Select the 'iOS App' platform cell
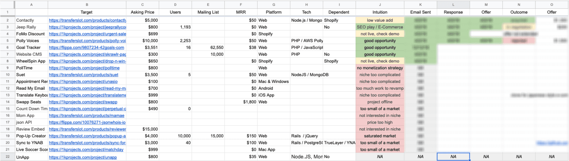 (274, 95)
